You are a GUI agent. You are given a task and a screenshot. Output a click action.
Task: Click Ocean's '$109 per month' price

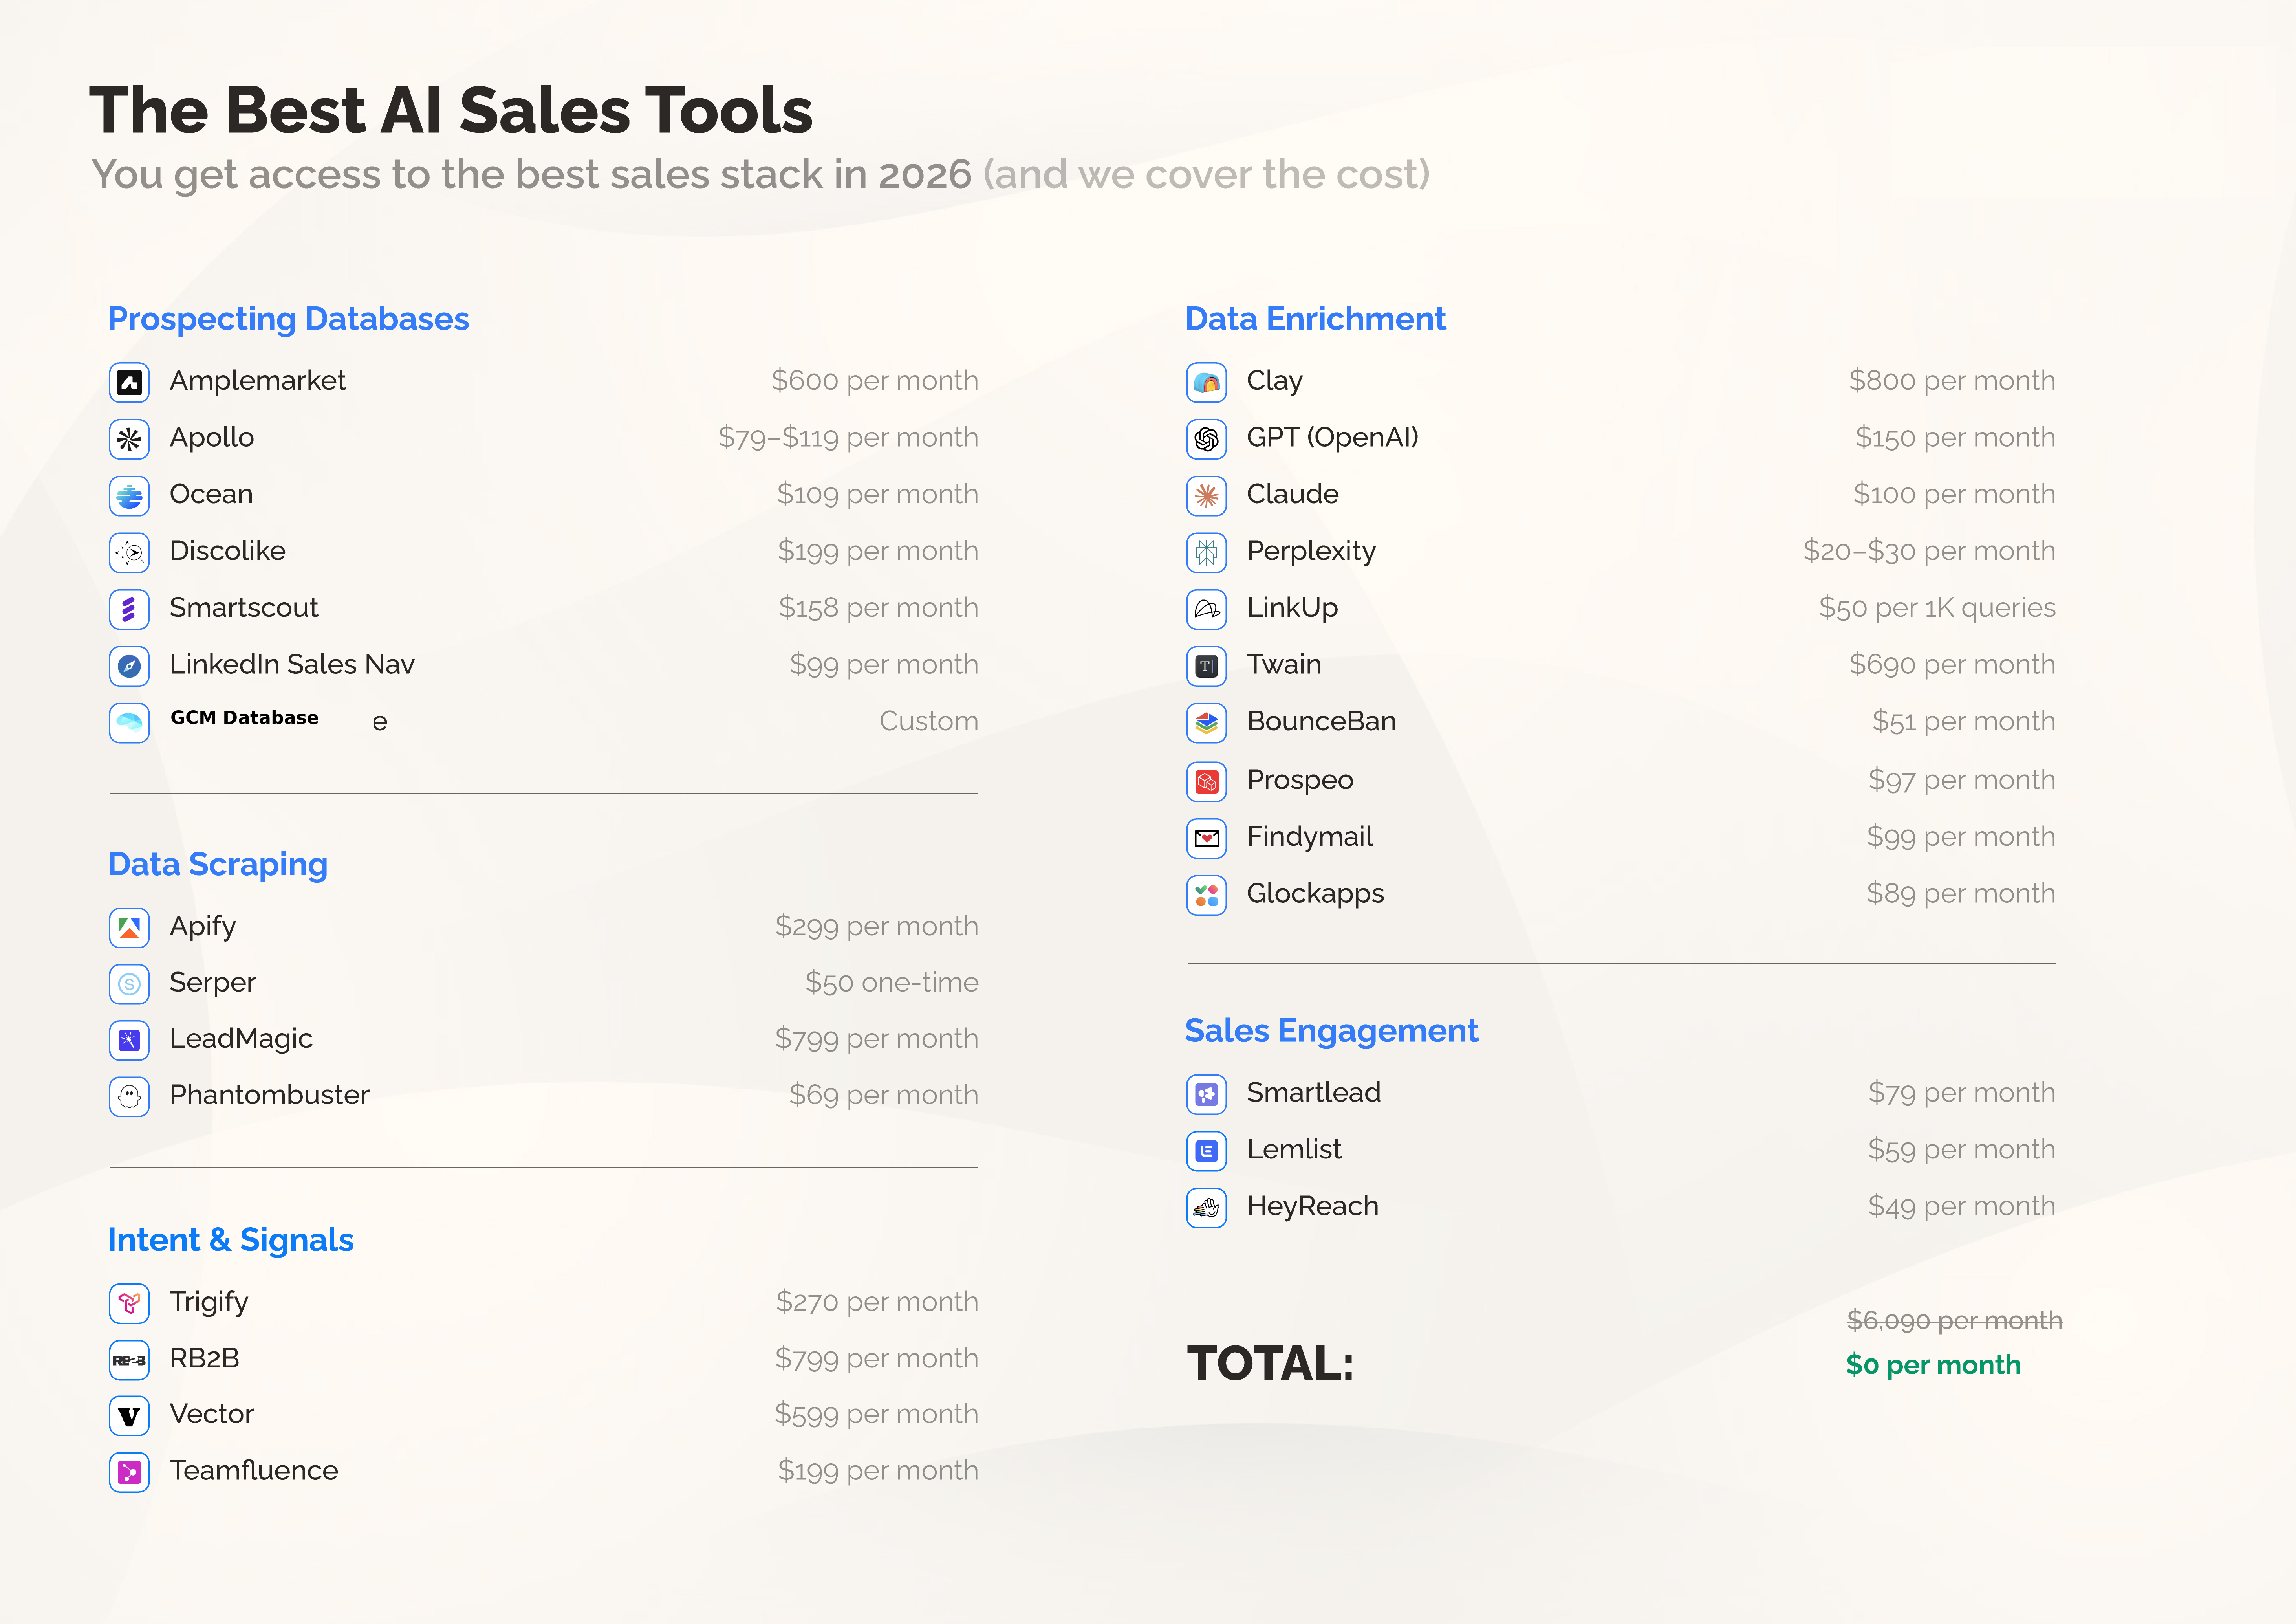pyautogui.click(x=878, y=495)
